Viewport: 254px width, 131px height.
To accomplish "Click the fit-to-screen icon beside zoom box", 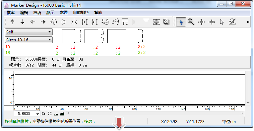I will click(x=50, y=113).
